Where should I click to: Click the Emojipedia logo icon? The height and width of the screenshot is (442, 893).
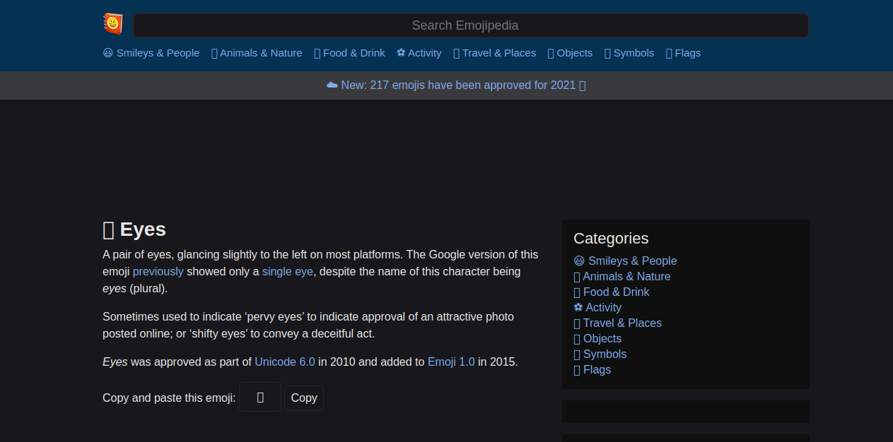(112, 25)
